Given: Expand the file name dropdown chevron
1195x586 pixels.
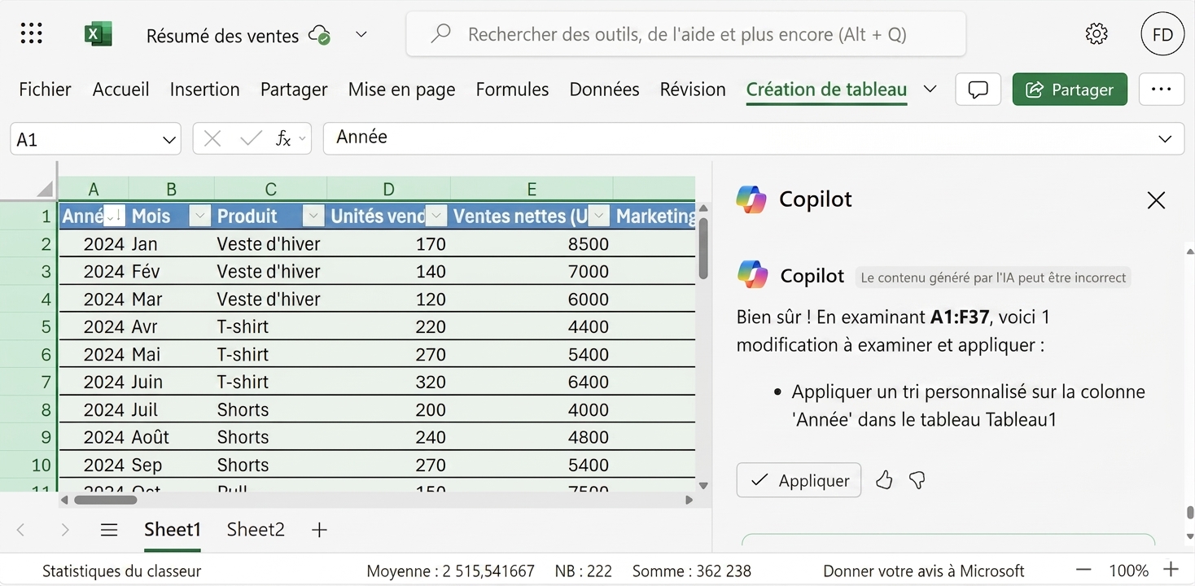Looking at the screenshot, I should 361,34.
